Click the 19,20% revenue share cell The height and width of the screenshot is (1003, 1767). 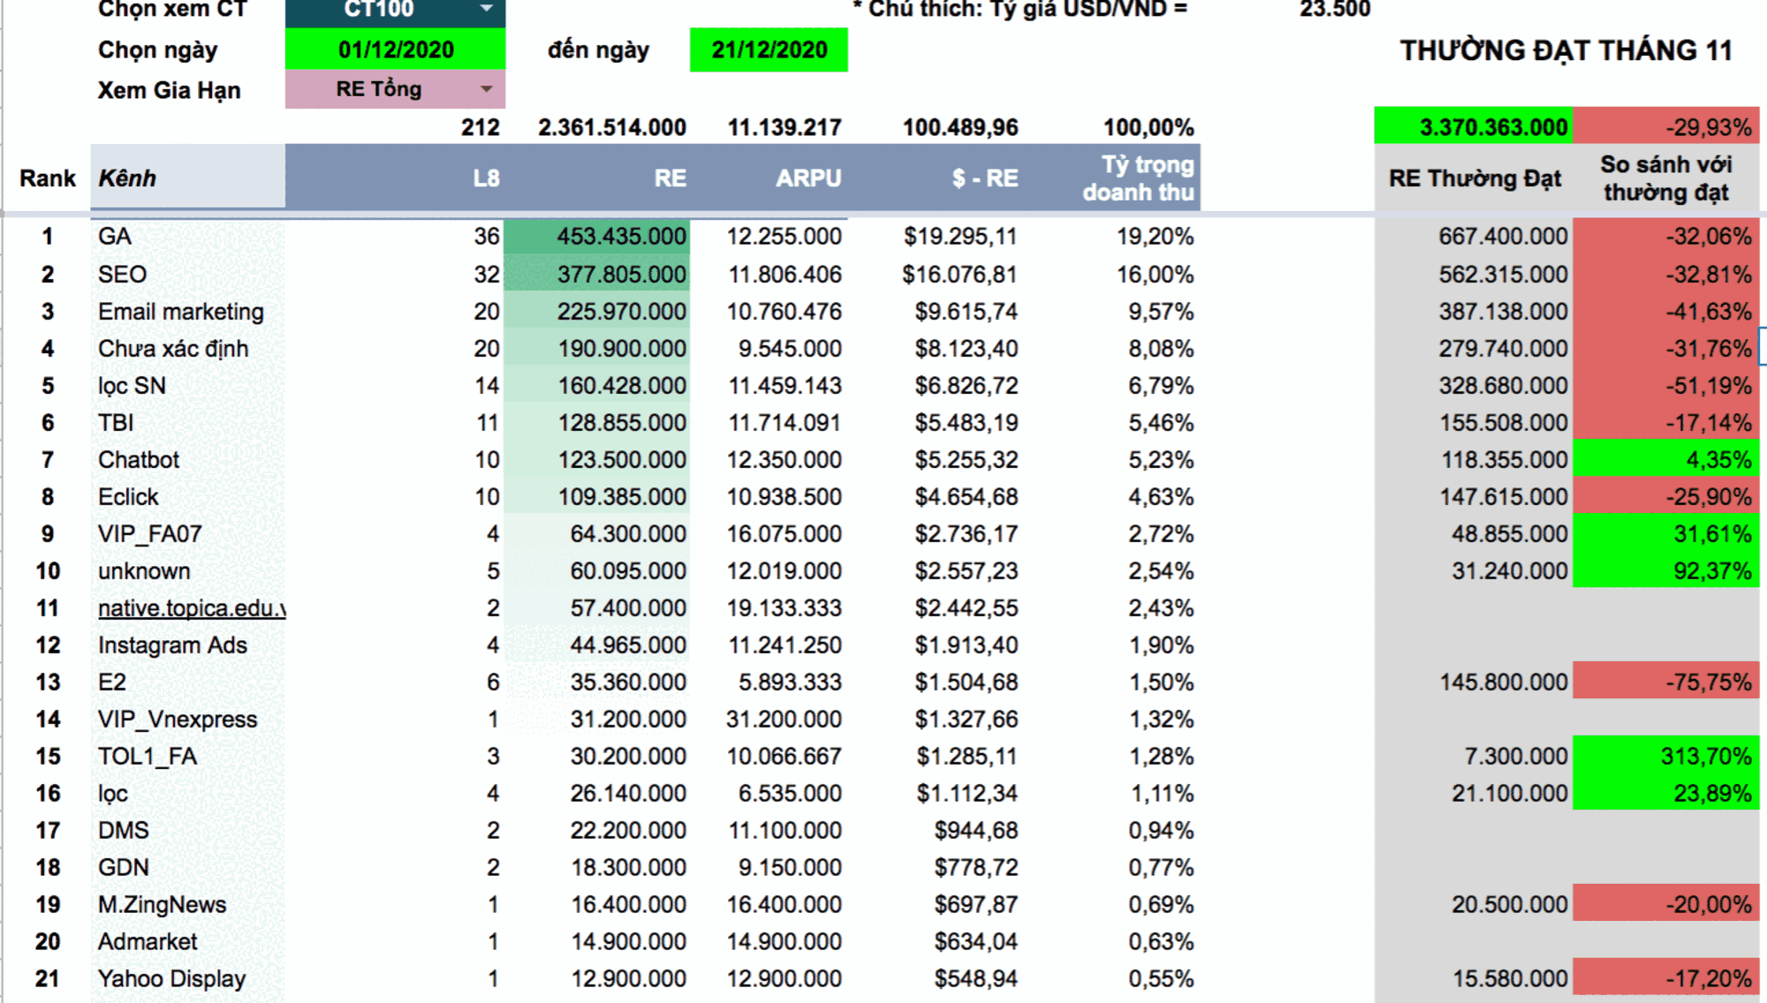[1155, 237]
